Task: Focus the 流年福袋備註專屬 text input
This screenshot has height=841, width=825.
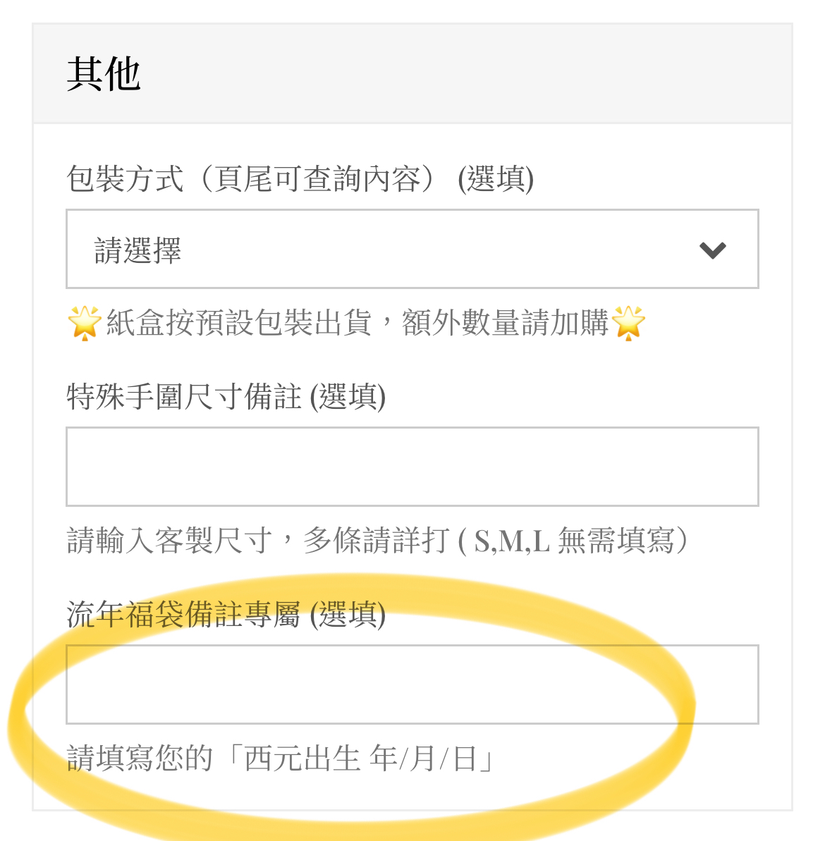Action: click(412, 684)
